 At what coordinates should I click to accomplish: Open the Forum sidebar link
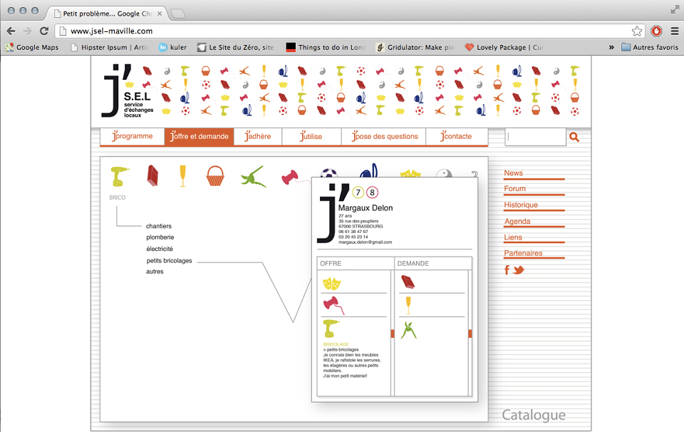[x=514, y=188]
